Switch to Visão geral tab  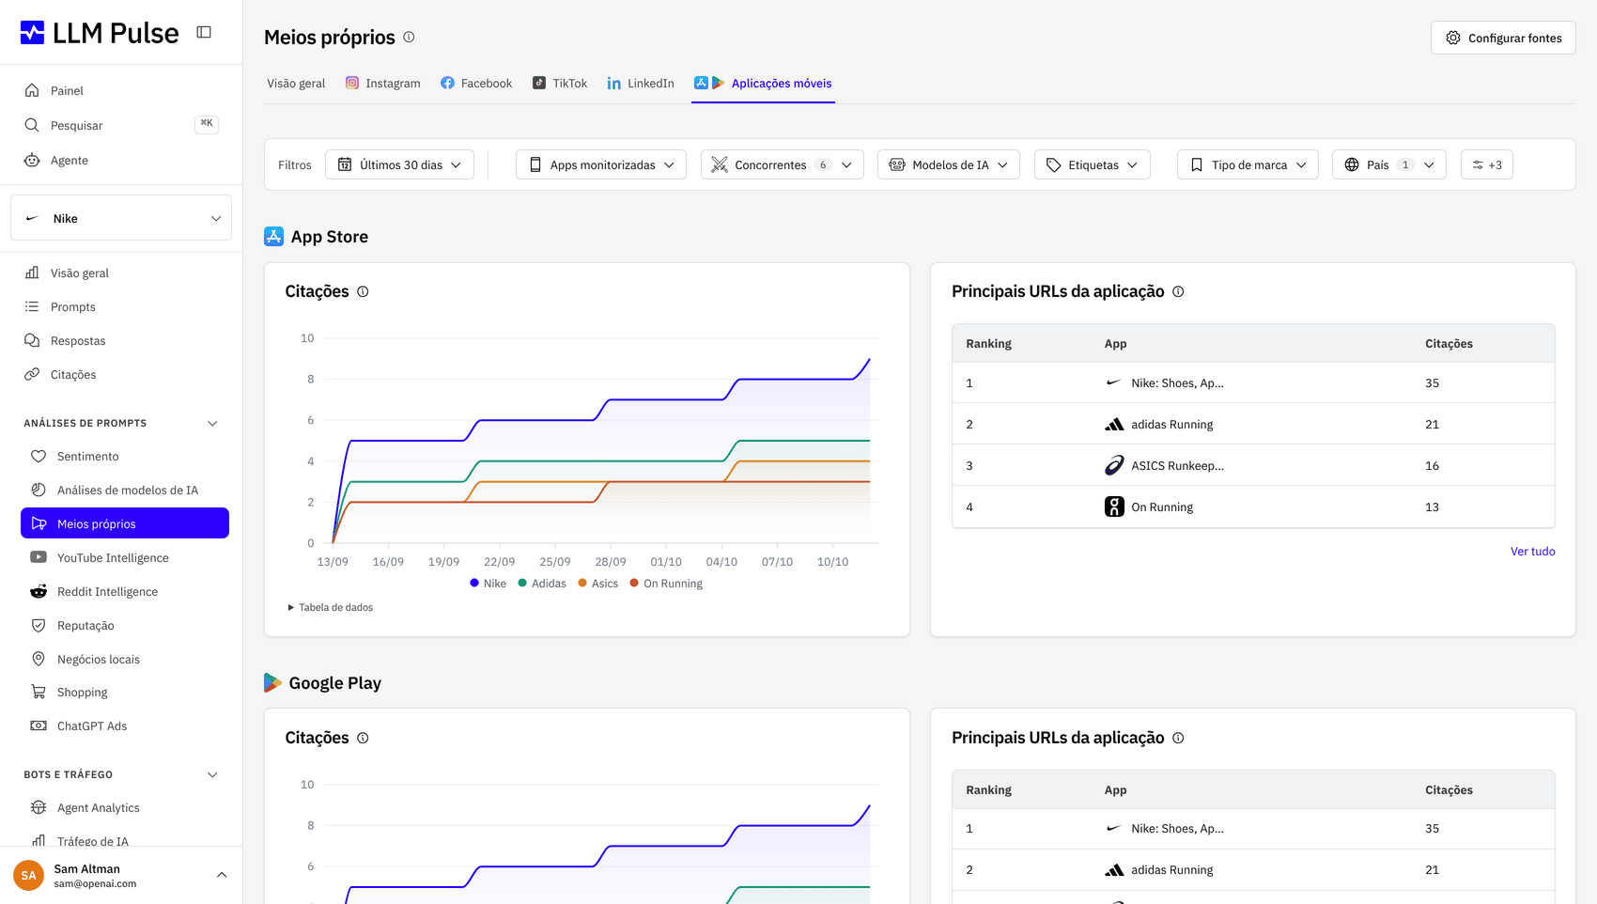pyautogui.click(x=296, y=83)
